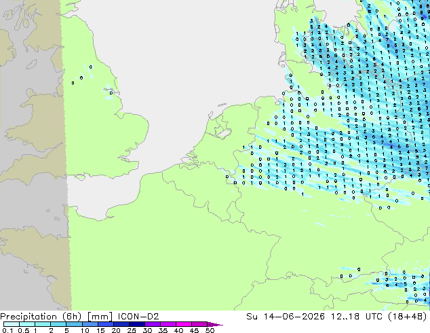The image size is (430, 333).
Task: Click the '10' legend scale value
Action: 85,330
